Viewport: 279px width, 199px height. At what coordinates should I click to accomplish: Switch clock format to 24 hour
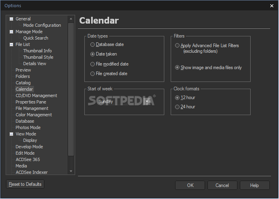(177, 107)
